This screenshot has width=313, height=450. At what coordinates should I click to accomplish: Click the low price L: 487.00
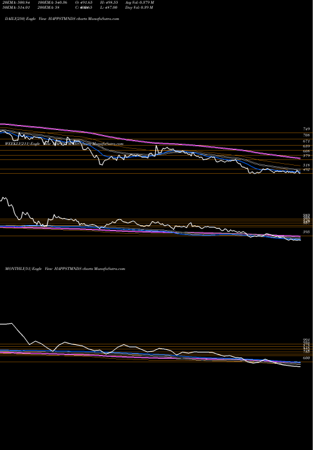click(x=109, y=7)
